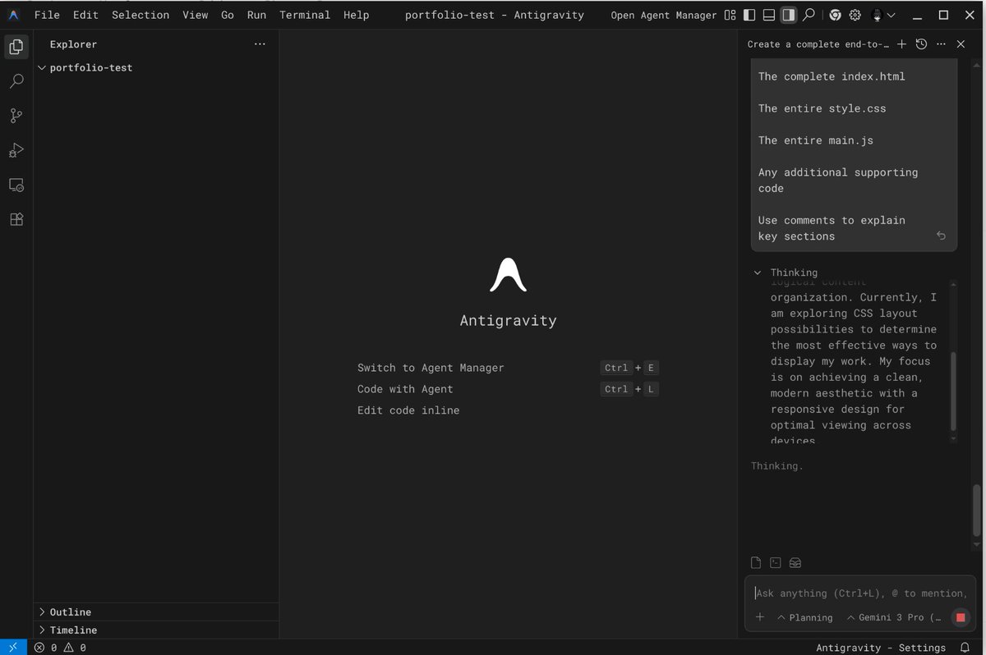Click the inbox tray icon above the chat input
The height and width of the screenshot is (655, 986).
795,562
